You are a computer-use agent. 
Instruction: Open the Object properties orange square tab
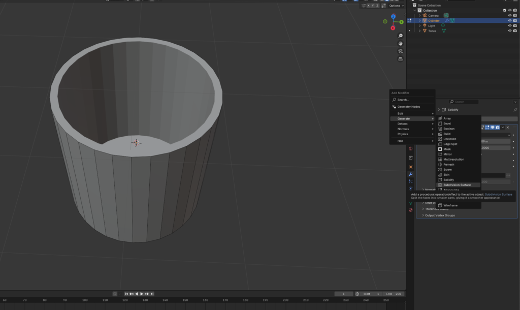point(410,167)
